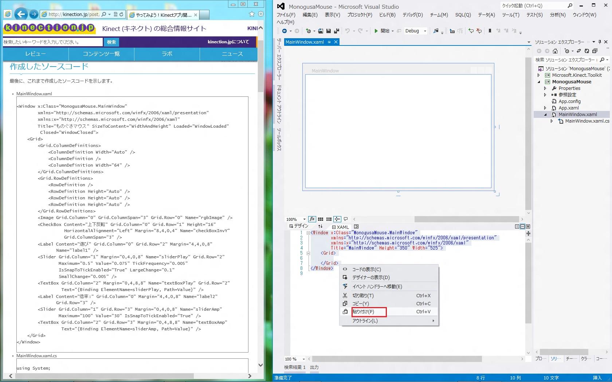Image resolution: width=612 pixels, height=382 pixels.
Task: Toggle the fx effects button in designer
Action: [312, 219]
